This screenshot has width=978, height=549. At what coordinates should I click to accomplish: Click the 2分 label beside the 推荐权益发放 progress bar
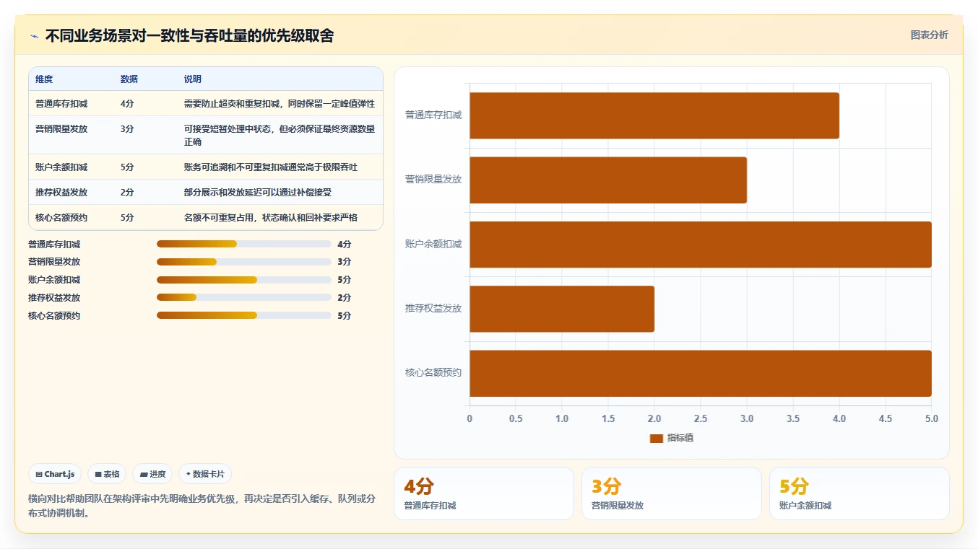pyautogui.click(x=345, y=298)
